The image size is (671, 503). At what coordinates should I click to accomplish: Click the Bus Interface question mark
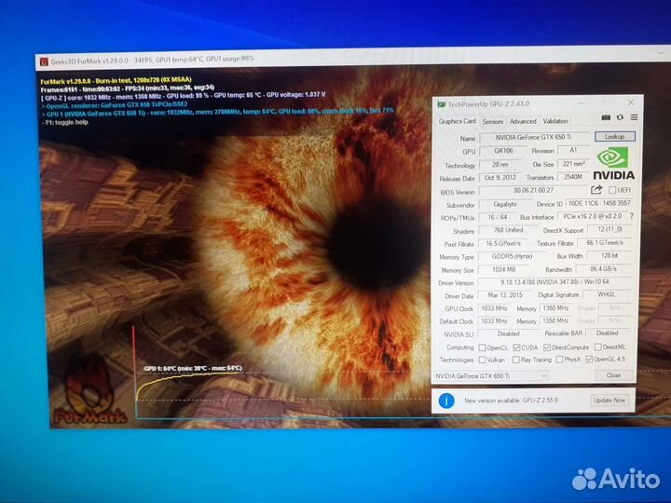tap(632, 216)
